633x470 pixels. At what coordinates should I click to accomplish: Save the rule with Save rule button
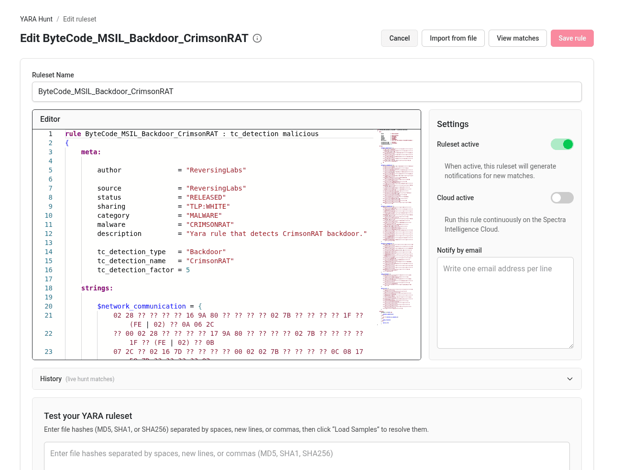pos(572,38)
